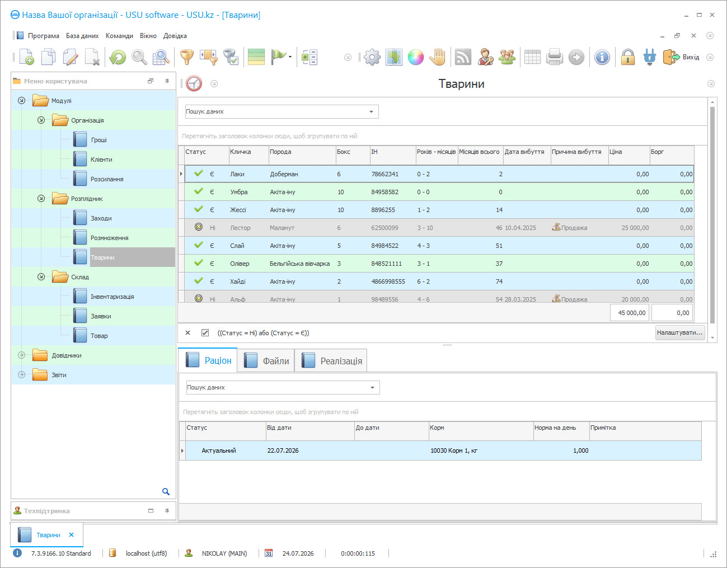Click the blue info circle toolbar icon
Viewport: 727px width, 568px height.
602,57
